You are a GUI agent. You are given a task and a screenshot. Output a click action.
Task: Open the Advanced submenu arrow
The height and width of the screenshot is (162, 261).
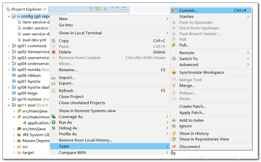248,65
